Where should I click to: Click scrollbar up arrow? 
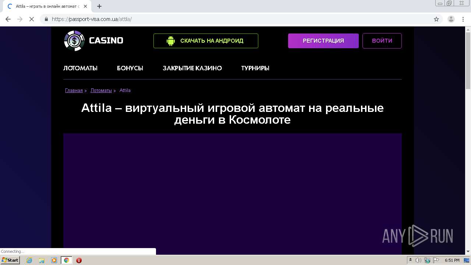pyautogui.click(x=468, y=29)
